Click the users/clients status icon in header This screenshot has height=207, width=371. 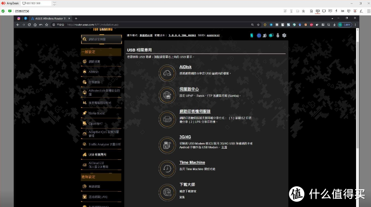265,36
